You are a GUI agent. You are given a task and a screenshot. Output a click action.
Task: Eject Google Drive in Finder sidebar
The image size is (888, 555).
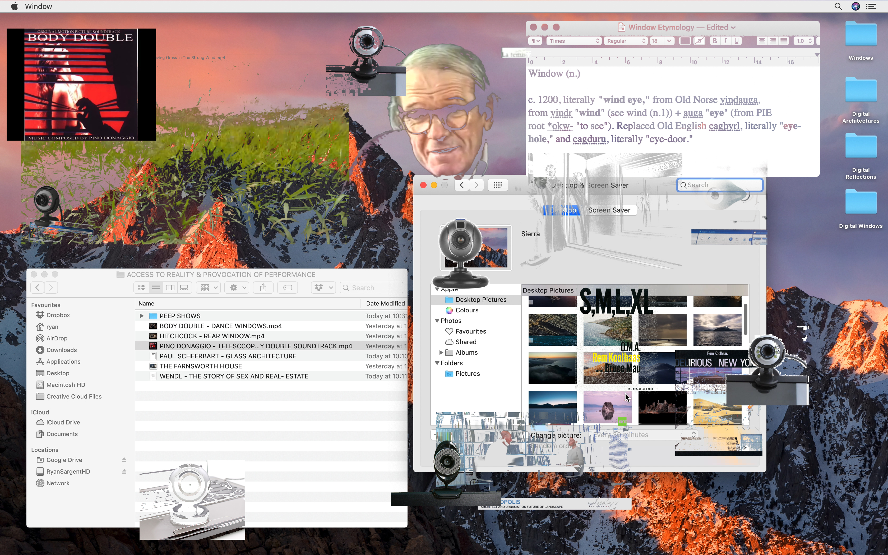124,460
